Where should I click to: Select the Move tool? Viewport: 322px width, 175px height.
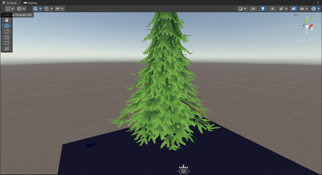[7, 26]
